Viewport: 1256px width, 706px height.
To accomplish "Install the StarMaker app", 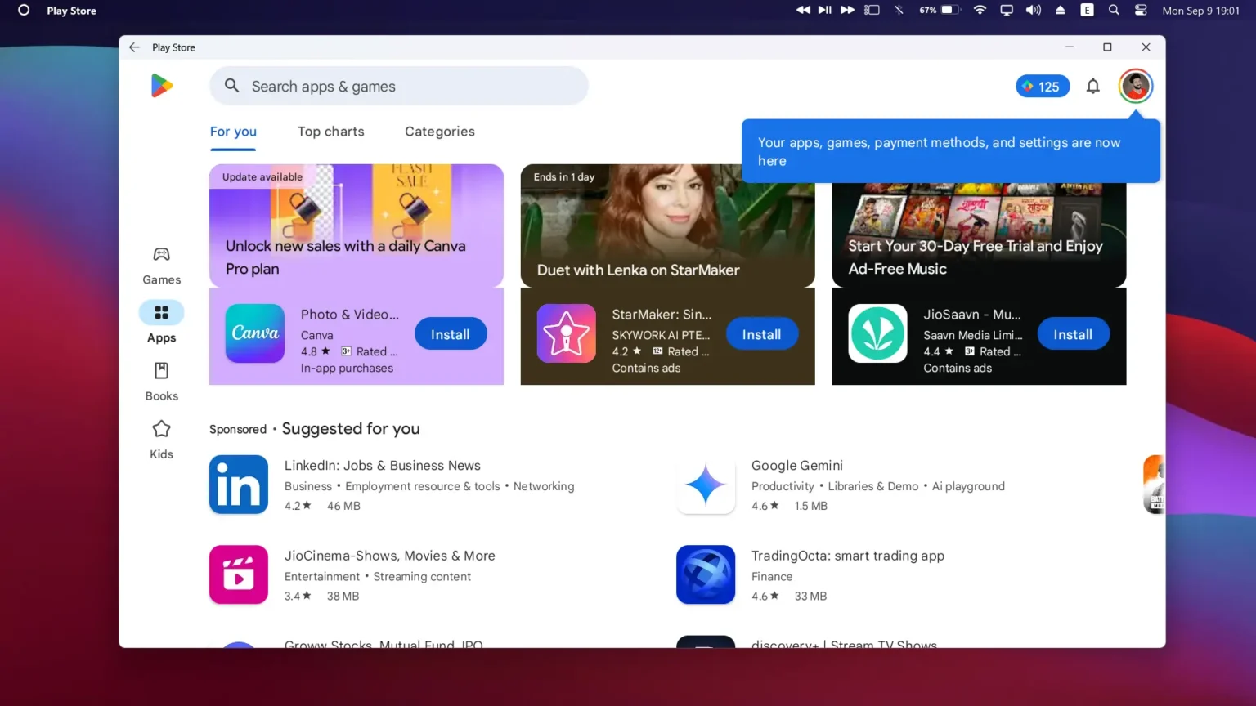I will 761,334.
